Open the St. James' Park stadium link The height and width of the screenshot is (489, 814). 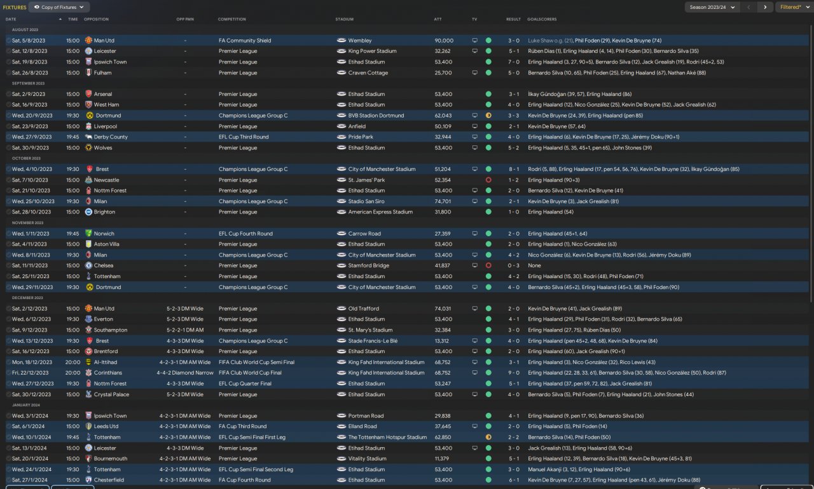pyautogui.click(x=367, y=180)
